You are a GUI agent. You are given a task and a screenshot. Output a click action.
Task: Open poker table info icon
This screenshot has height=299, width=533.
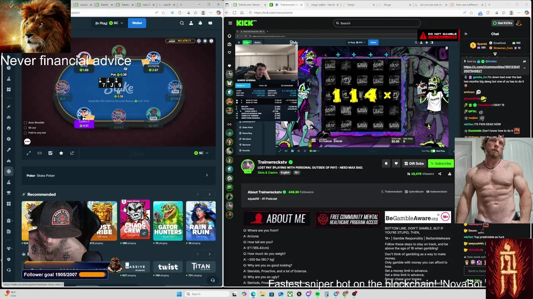211,41
